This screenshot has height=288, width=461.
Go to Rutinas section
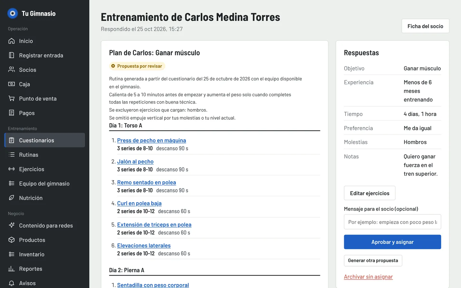click(44, 155)
